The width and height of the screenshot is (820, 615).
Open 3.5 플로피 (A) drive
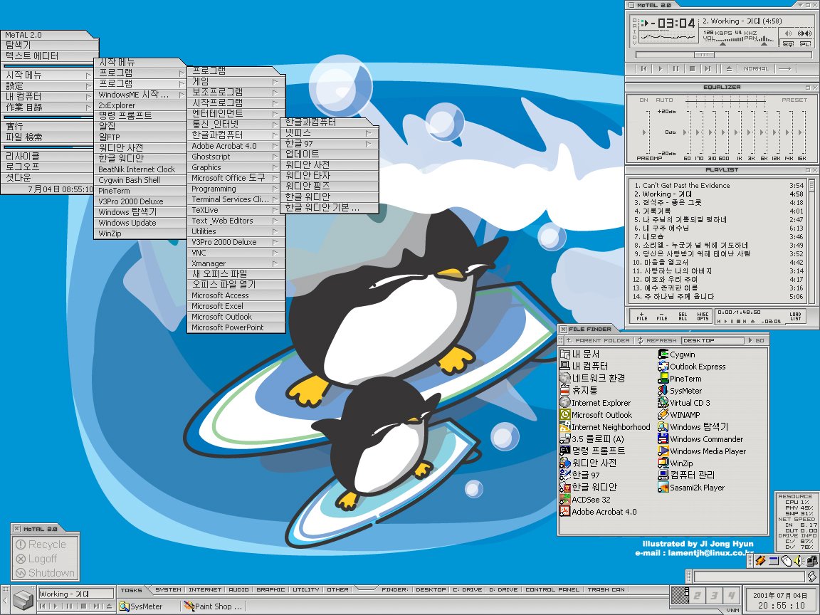click(592, 439)
